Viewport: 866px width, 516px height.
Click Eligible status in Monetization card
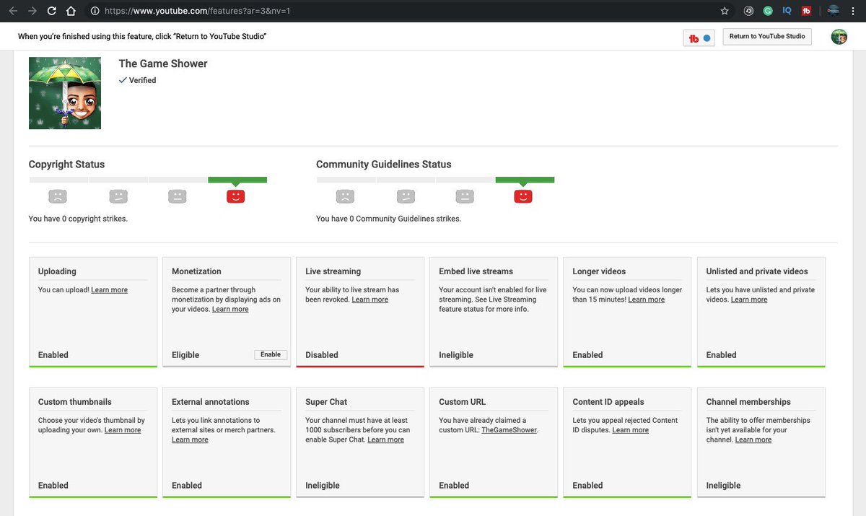click(185, 355)
